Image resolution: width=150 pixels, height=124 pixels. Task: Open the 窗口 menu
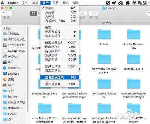66,3
